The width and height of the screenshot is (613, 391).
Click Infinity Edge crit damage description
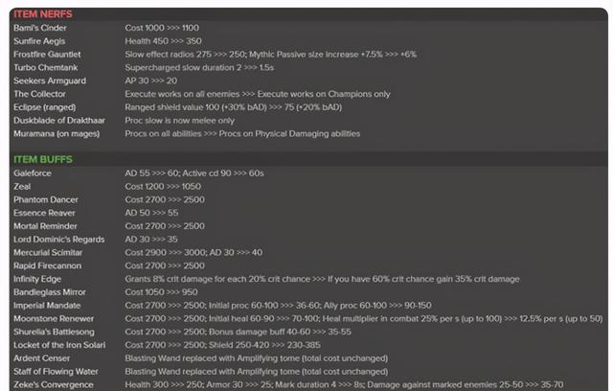[322, 279]
